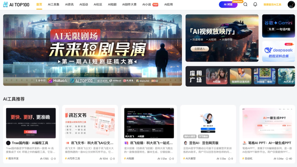The width and height of the screenshot is (297, 167).
Task: Open the AI创意二维码 app thumbnail
Action: pyautogui.click(x=265, y=76)
